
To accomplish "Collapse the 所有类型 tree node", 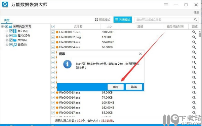I will point(2,26).
